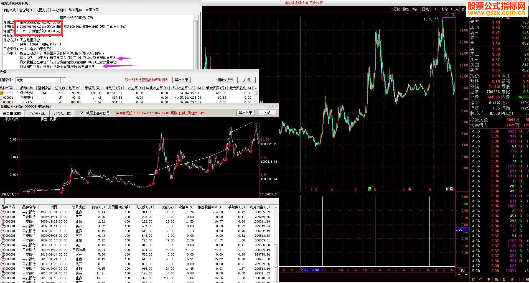Switch to the 评测品种 tab

pyautogui.click(x=76, y=10)
